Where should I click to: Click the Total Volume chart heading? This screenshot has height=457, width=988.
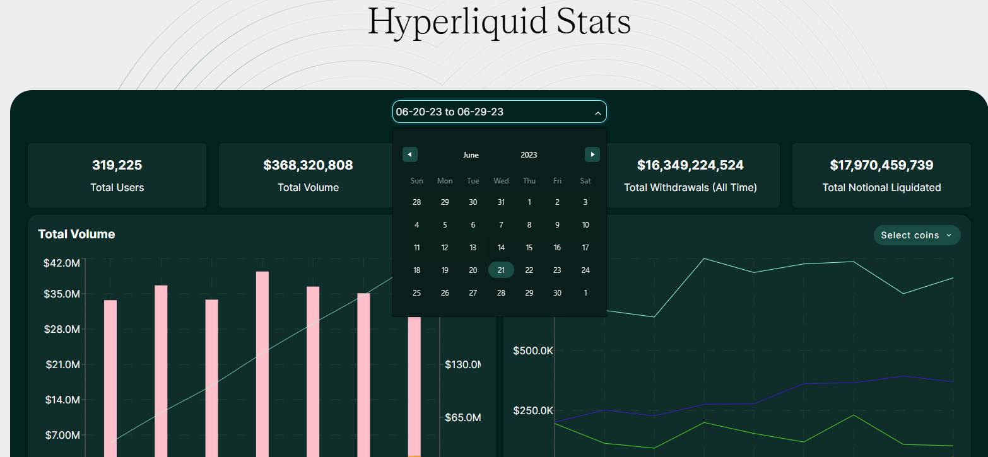pyautogui.click(x=76, y=234)
